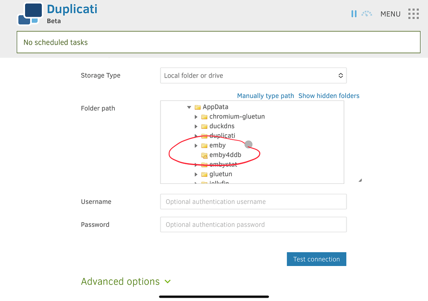Screen dimensions: 428x301
Task: Click the AppData folder icon
Action: point(197,107)
